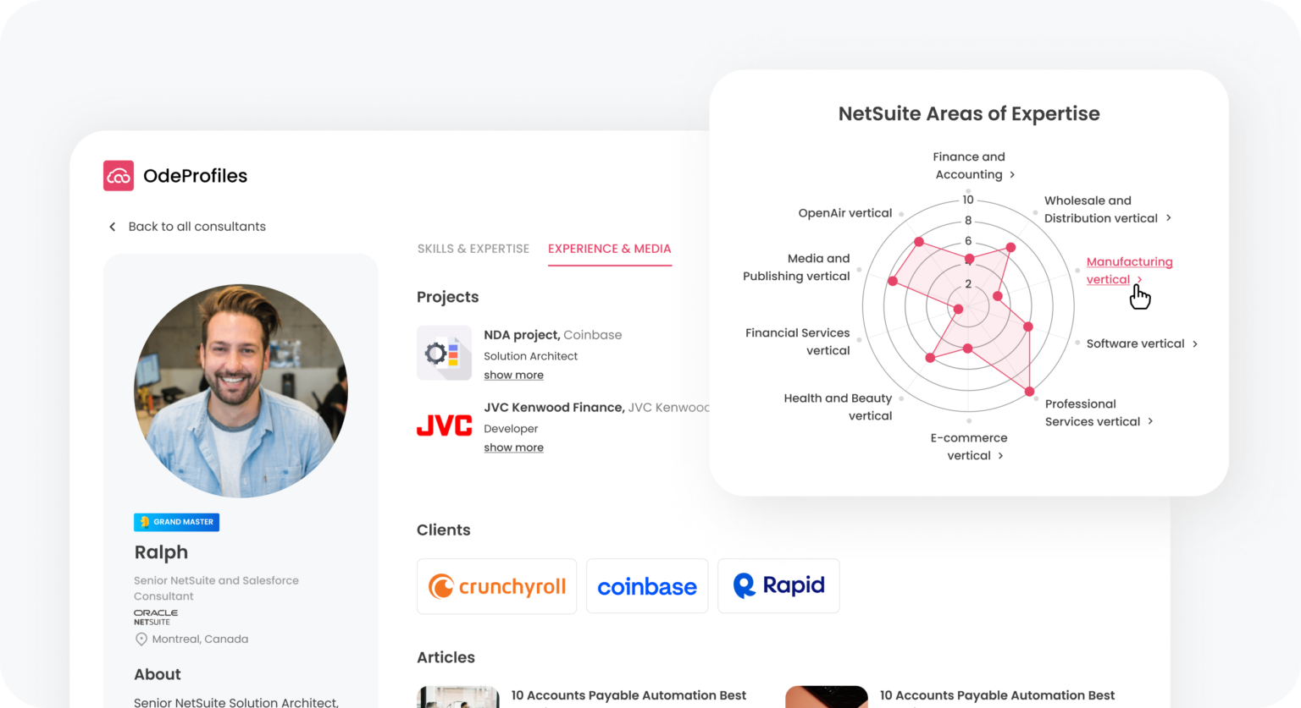The width and height of the screenshot is (1301, 708).
Task: Switch to Skills & Expertise tab
Action: click(x=473, y=249)
